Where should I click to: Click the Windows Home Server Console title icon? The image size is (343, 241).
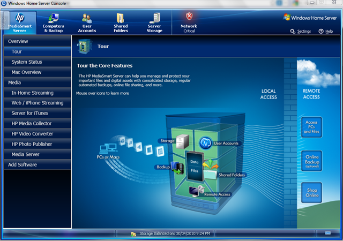click(4, 3)
